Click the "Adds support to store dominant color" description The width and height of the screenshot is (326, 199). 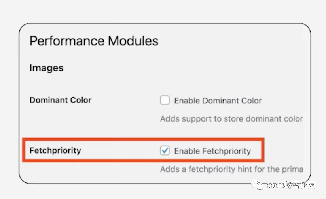click(x=231, y=119)
